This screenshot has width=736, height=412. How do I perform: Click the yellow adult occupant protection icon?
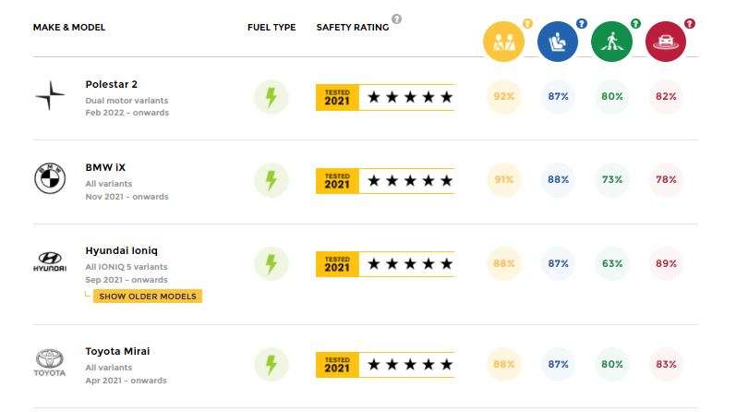pyautogui.click(x=503, y=42)
